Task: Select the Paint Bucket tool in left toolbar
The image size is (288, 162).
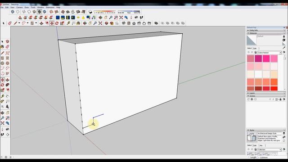Action: click(x=2, y=47)
